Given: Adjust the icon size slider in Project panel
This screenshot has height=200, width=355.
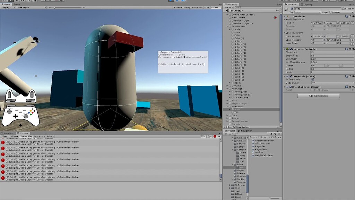Looking at the screenshot, I should click(x=270, y=198).
